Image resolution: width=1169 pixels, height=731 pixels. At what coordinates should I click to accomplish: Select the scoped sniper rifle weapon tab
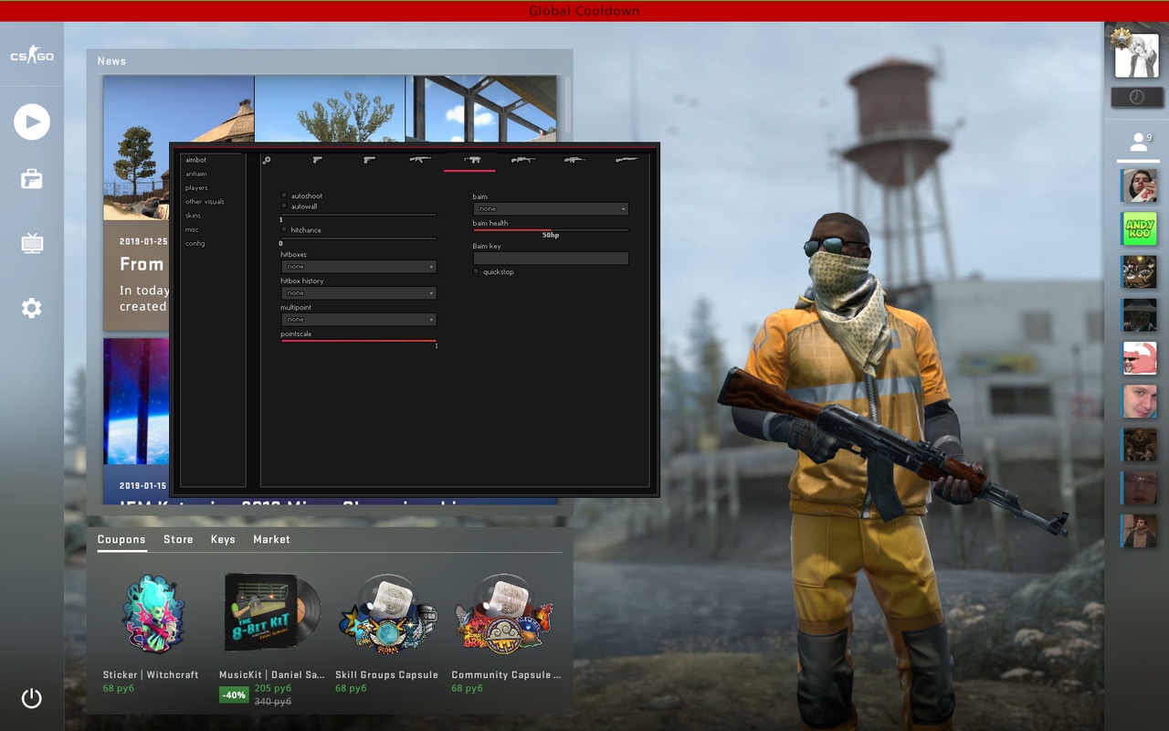point(523,160)
